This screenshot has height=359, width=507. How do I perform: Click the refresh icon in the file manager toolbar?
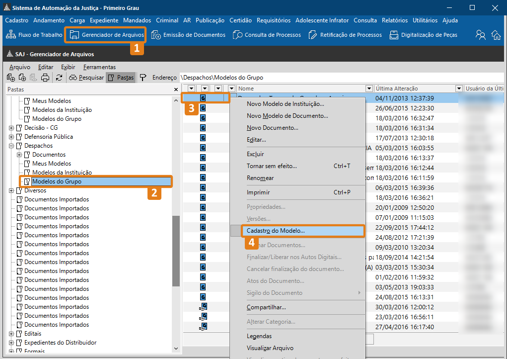tap(59, 78)
